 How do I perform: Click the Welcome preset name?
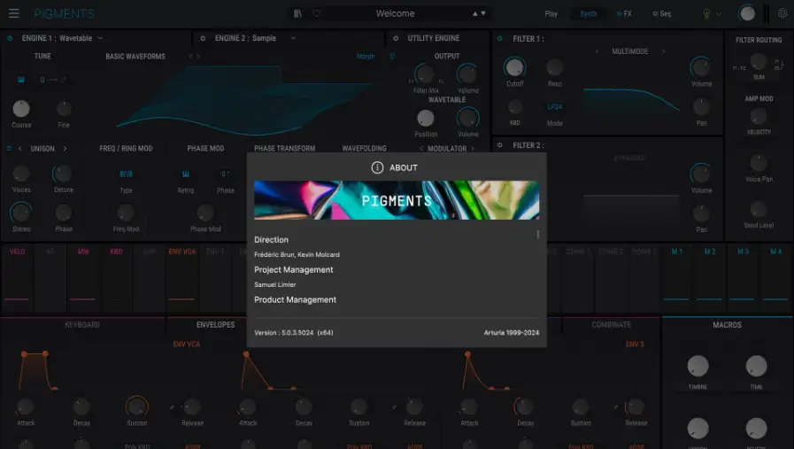(x=395, y=13)
